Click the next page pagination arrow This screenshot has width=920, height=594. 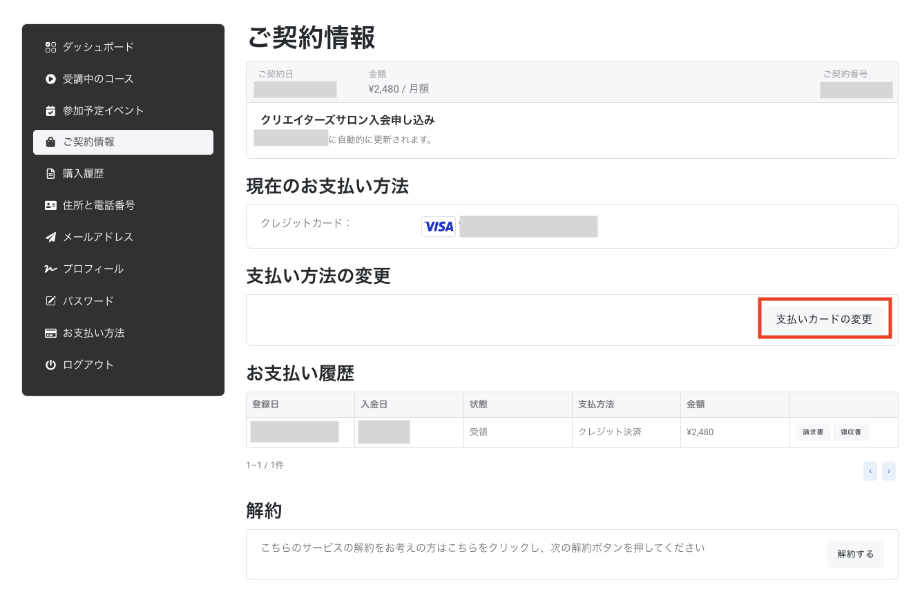[x=889, y=470]
